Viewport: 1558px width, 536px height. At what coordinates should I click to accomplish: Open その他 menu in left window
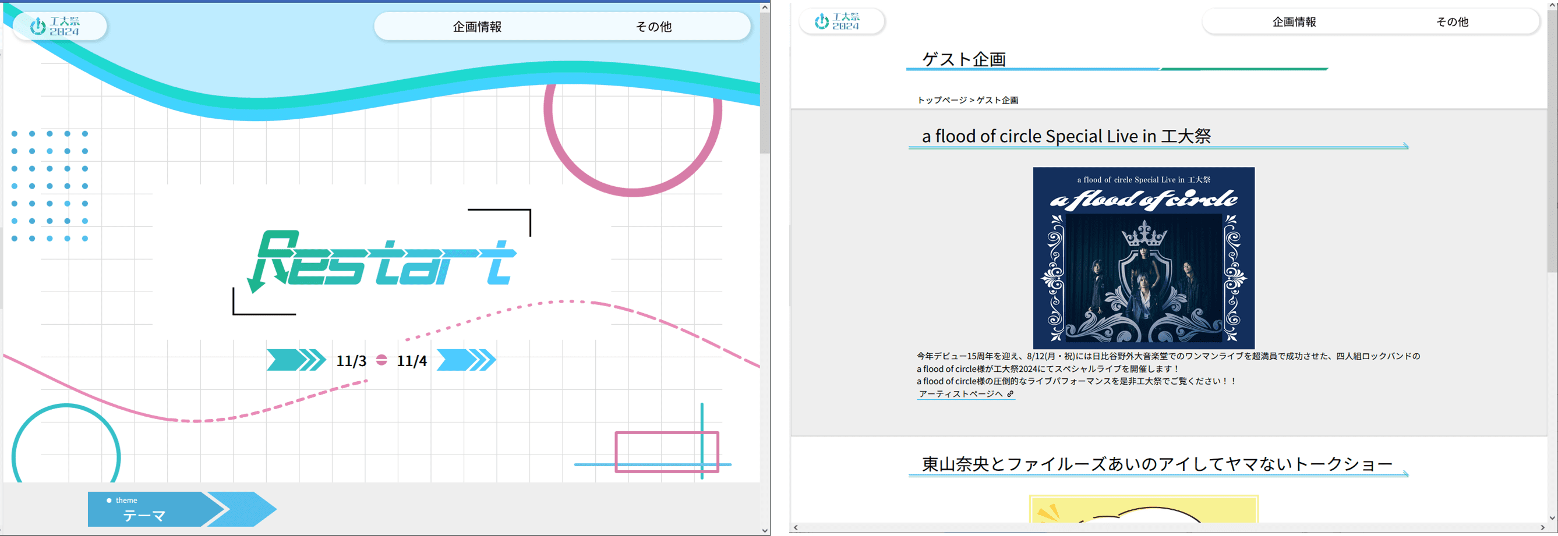[653, 27]
